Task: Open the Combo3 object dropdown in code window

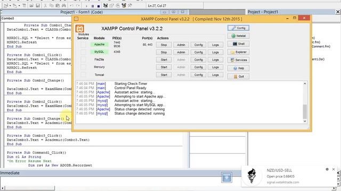Action: point(36,19)
